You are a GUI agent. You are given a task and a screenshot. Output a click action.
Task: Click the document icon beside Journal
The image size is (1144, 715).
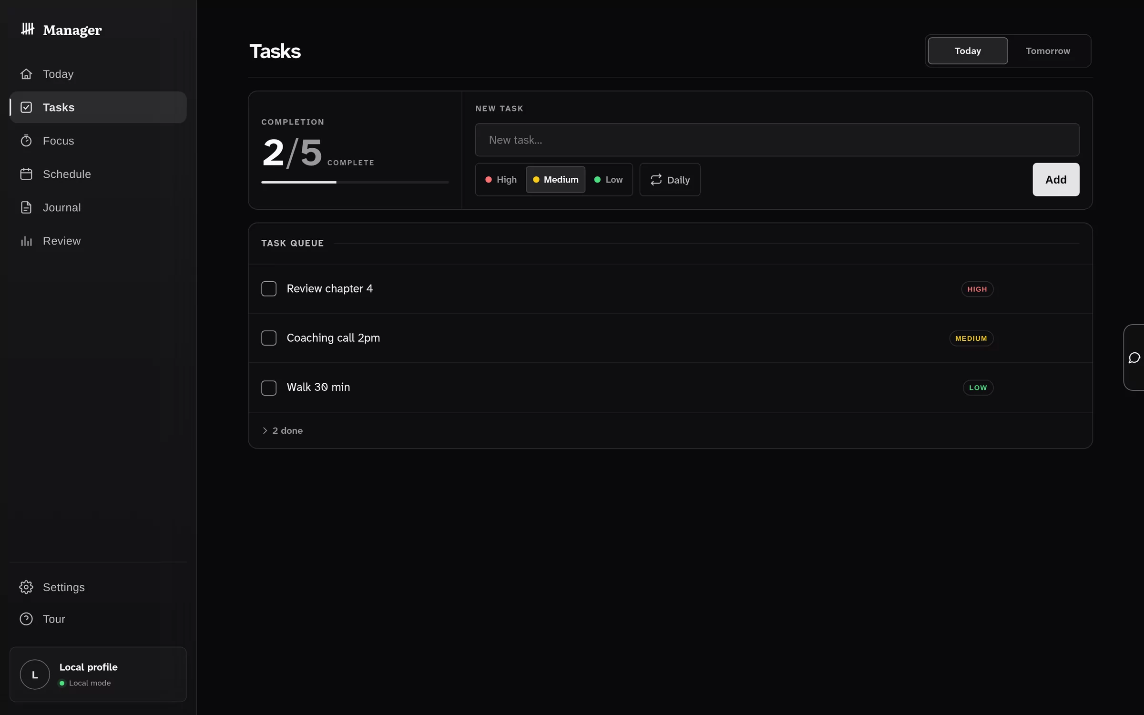[x=26, y=207]
